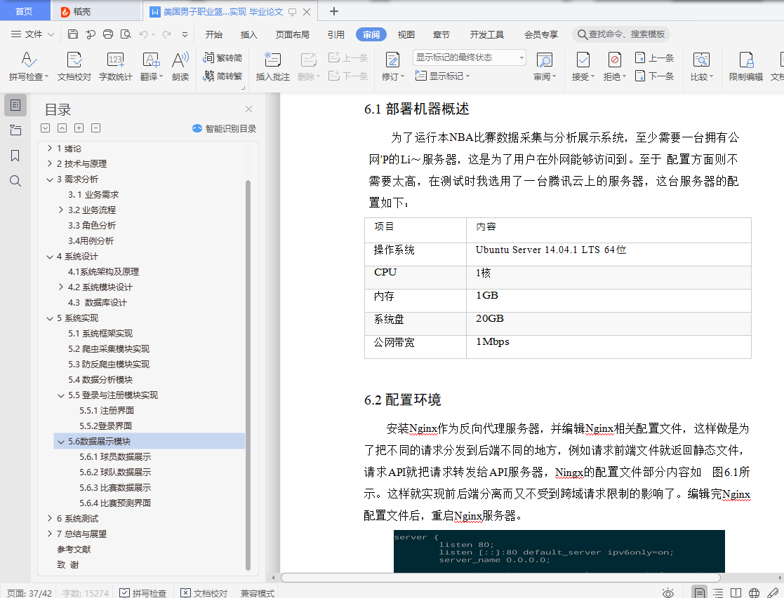This screenshot has height=598, width=784.
Task: Click the 稻壳 flame icon tab
Action: tap(65, 11)
